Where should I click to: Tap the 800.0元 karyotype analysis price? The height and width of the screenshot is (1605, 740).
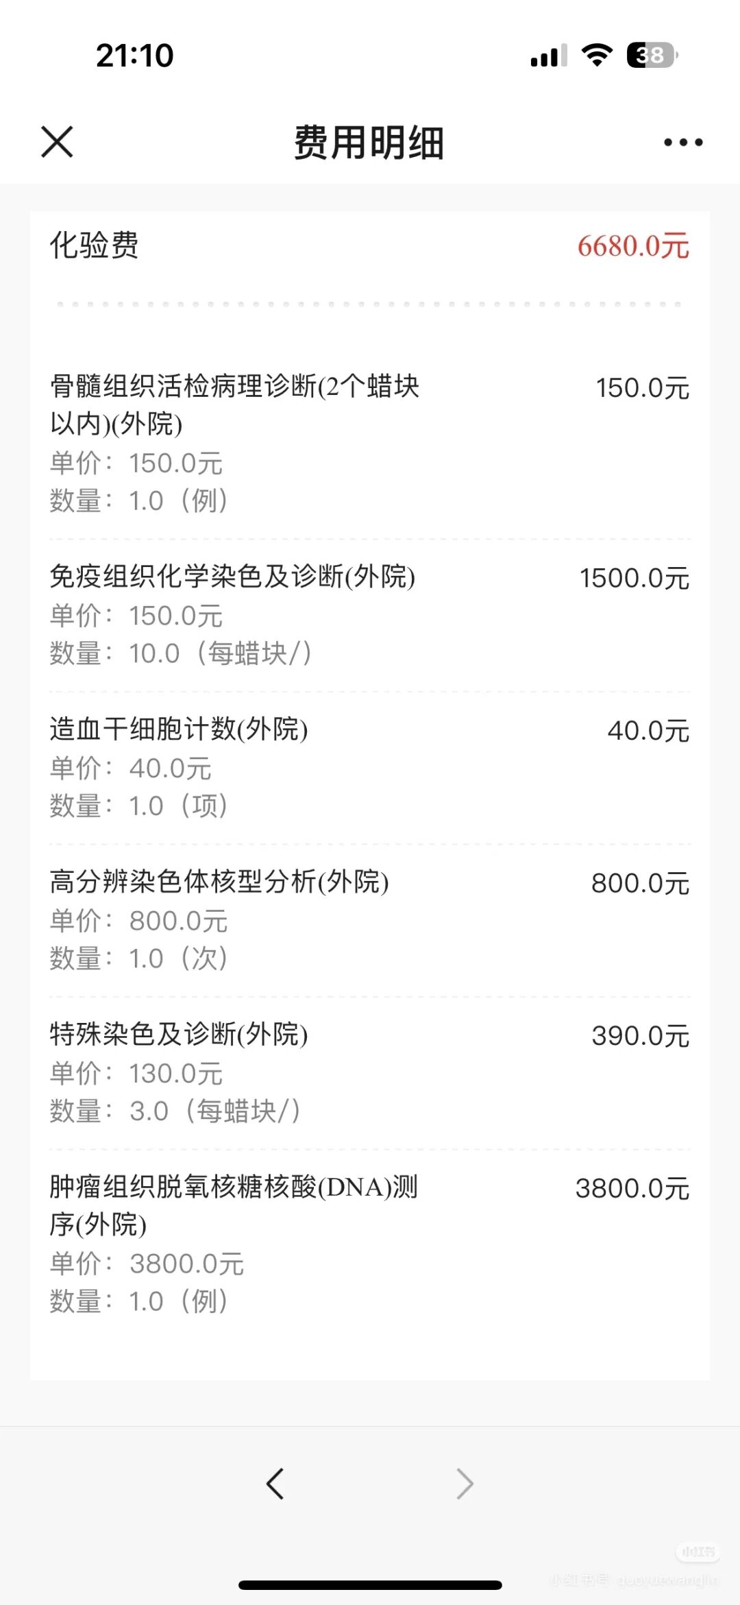click(641, 883)
